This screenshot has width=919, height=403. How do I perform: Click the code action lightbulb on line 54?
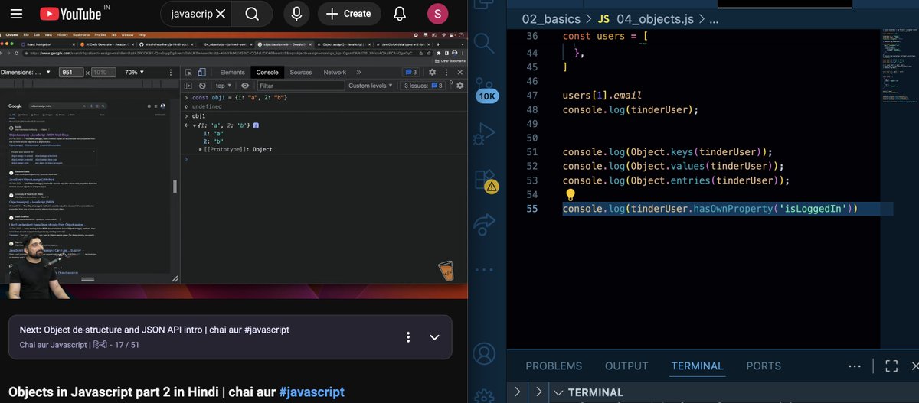[x=570, y=195]
